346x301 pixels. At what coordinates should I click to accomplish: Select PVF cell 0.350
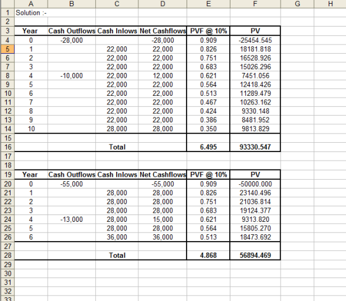coord(209,129)
